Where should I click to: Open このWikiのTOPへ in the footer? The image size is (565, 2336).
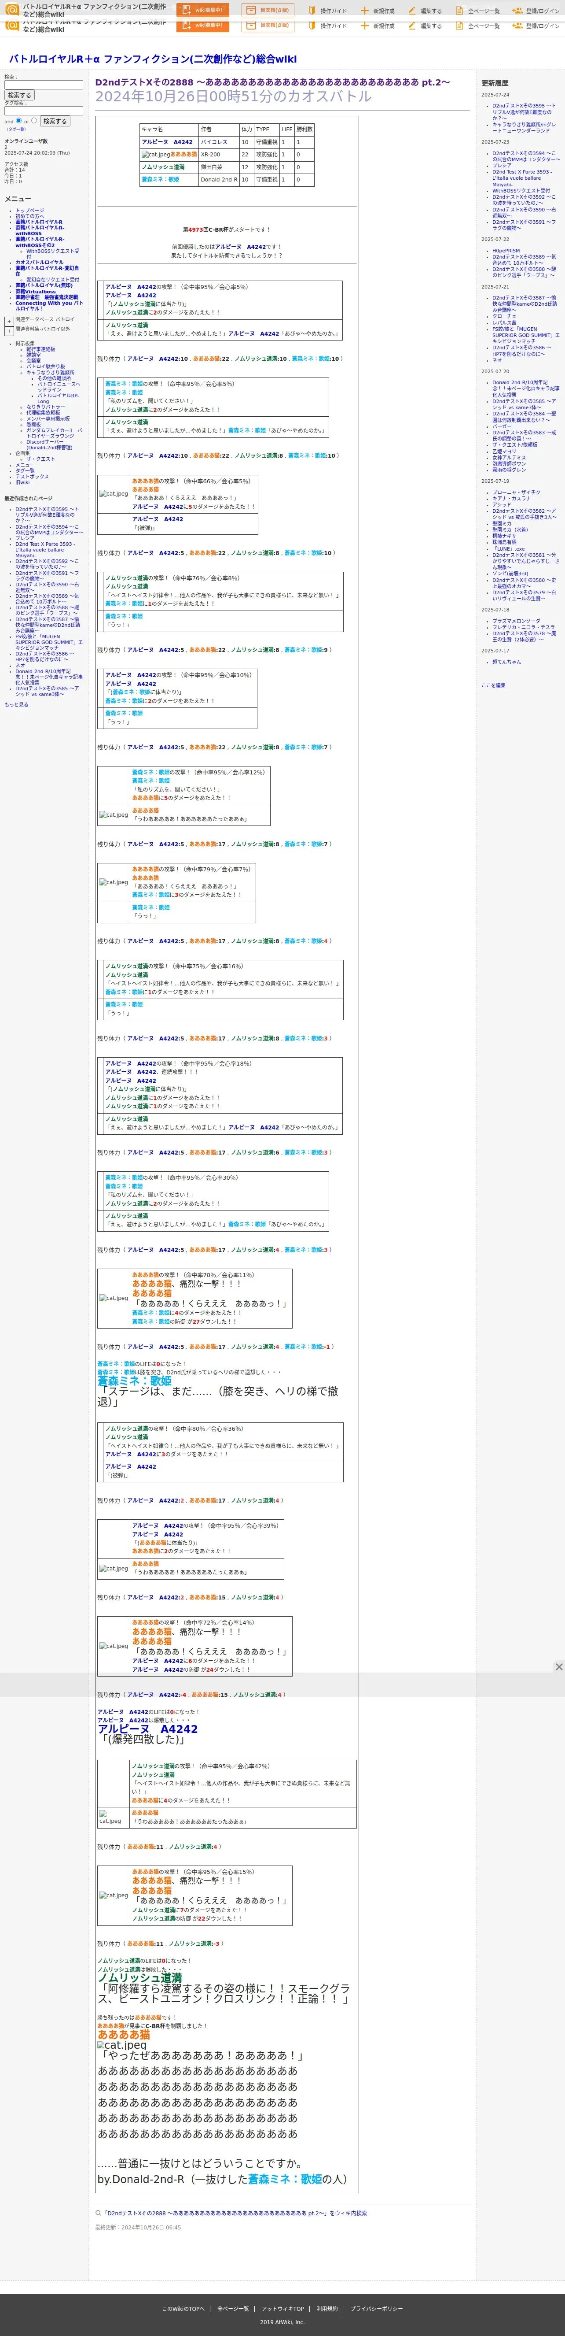(x=184, y=2309)
